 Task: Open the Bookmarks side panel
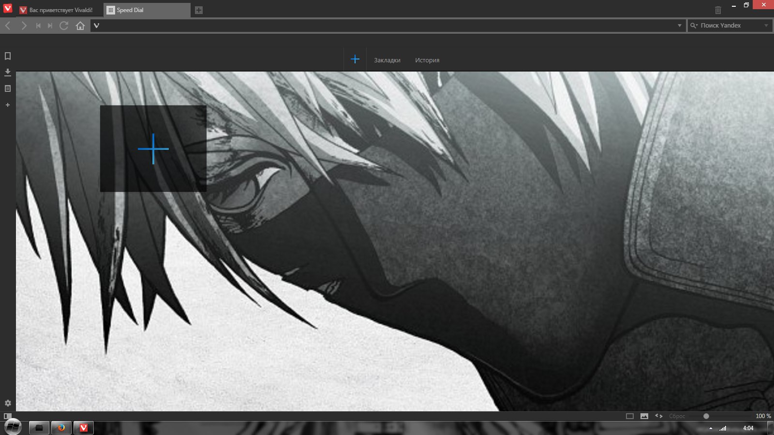pos(8,56)
